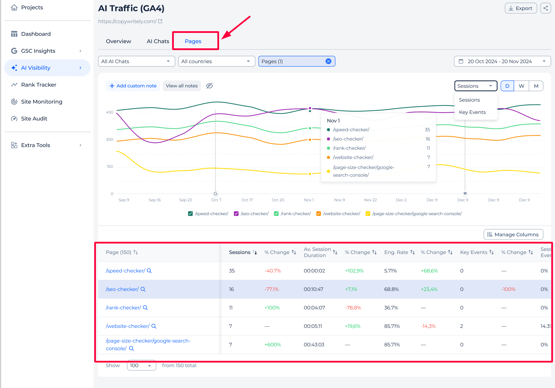Select the Rank Tracker sidebar icon
This screenshot has width=555, height=388.
14,84
